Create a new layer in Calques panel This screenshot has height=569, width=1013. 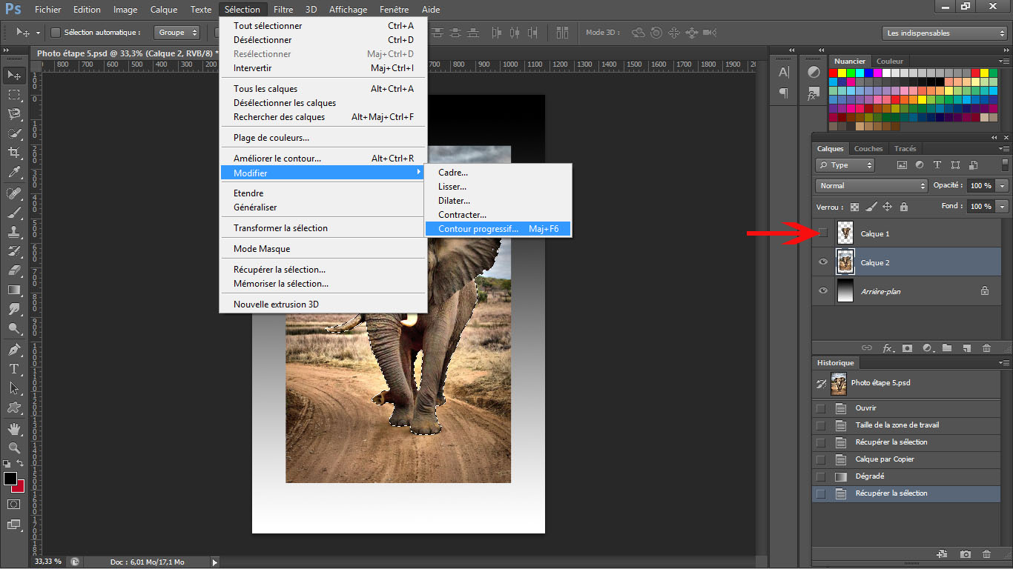(966, 347)
